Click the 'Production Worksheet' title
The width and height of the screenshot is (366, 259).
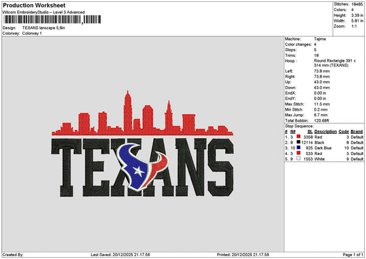(34, 5)
